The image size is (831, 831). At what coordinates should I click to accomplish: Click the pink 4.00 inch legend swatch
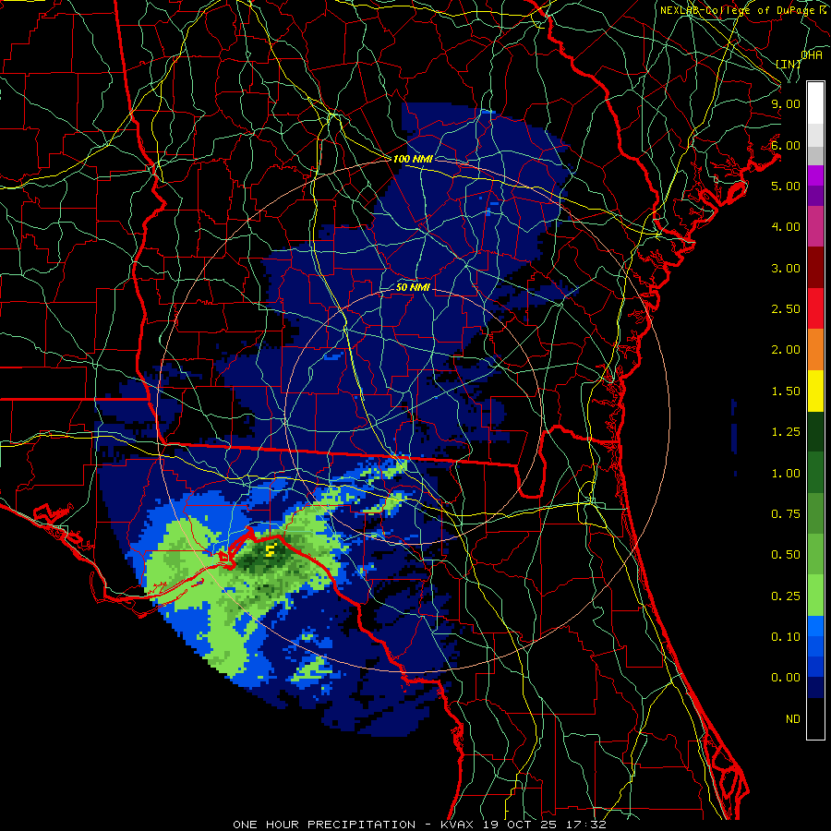(815, 226)
